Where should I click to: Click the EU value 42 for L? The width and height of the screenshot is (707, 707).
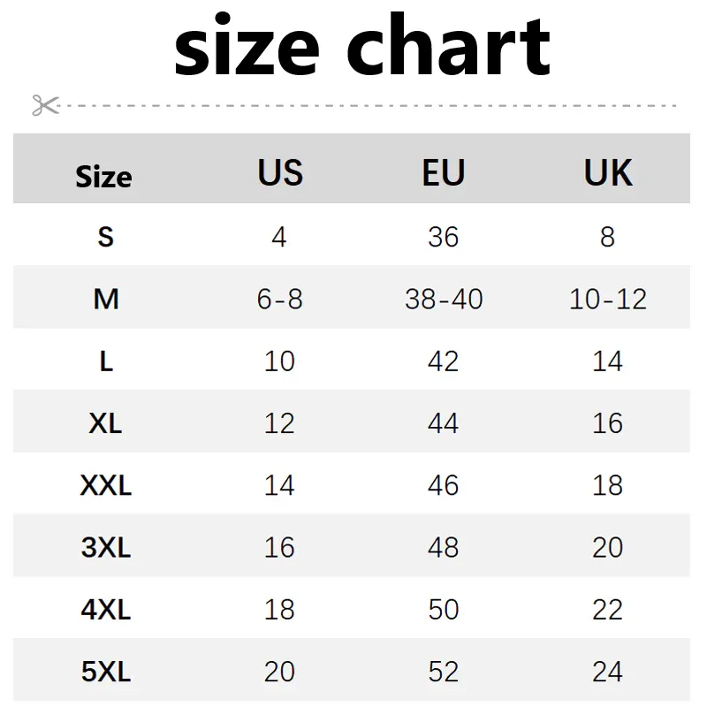tap(444, 361)
